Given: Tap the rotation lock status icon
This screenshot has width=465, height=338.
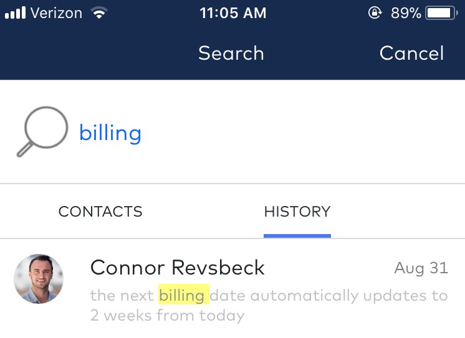Looking at the screenshot, I should (x=375, y=13).
